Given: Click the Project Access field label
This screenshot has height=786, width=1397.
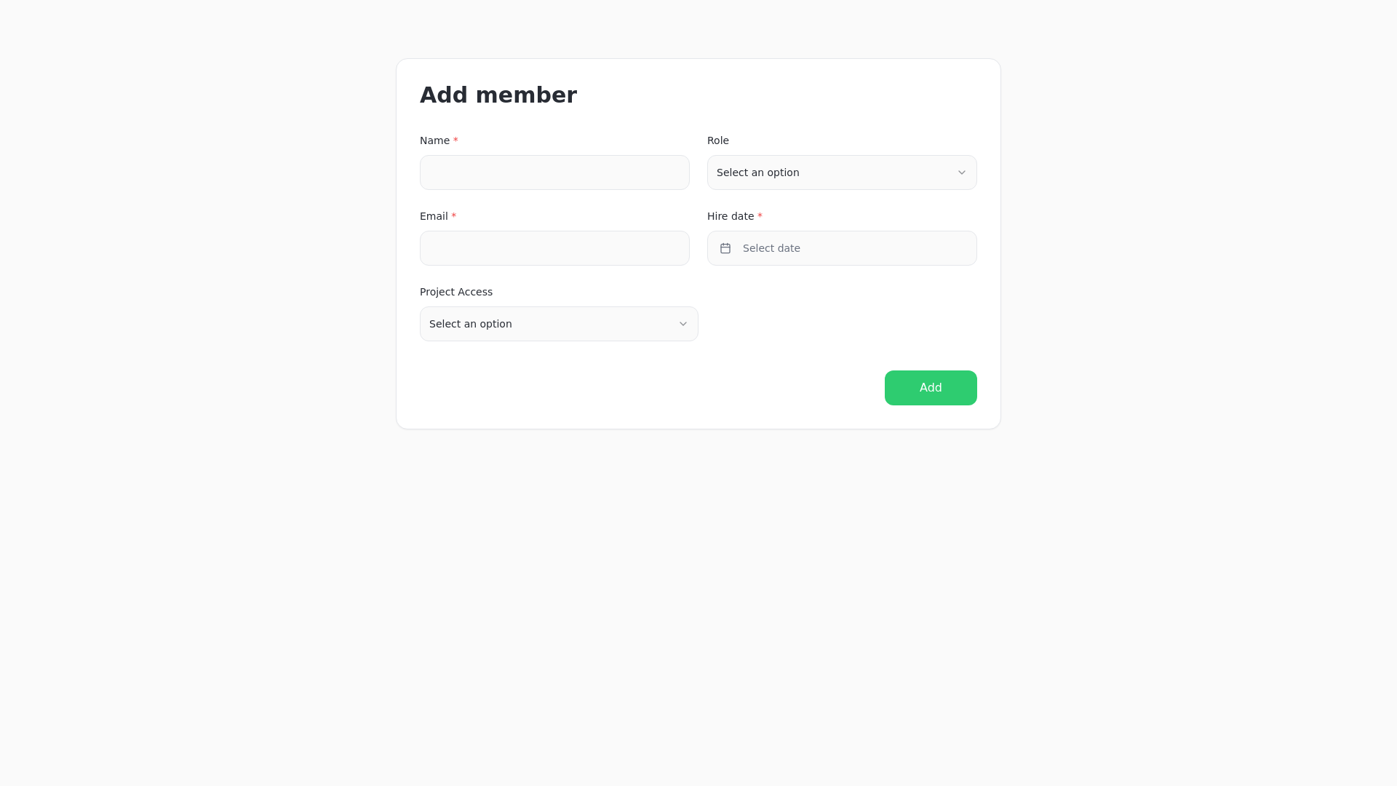Looking at the screenshot, I should click(456, 292).
